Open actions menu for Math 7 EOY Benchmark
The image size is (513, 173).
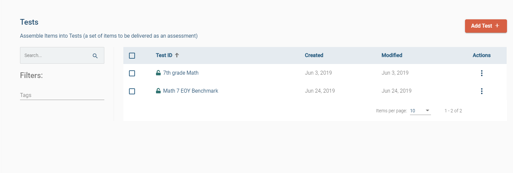pos(481,91)
